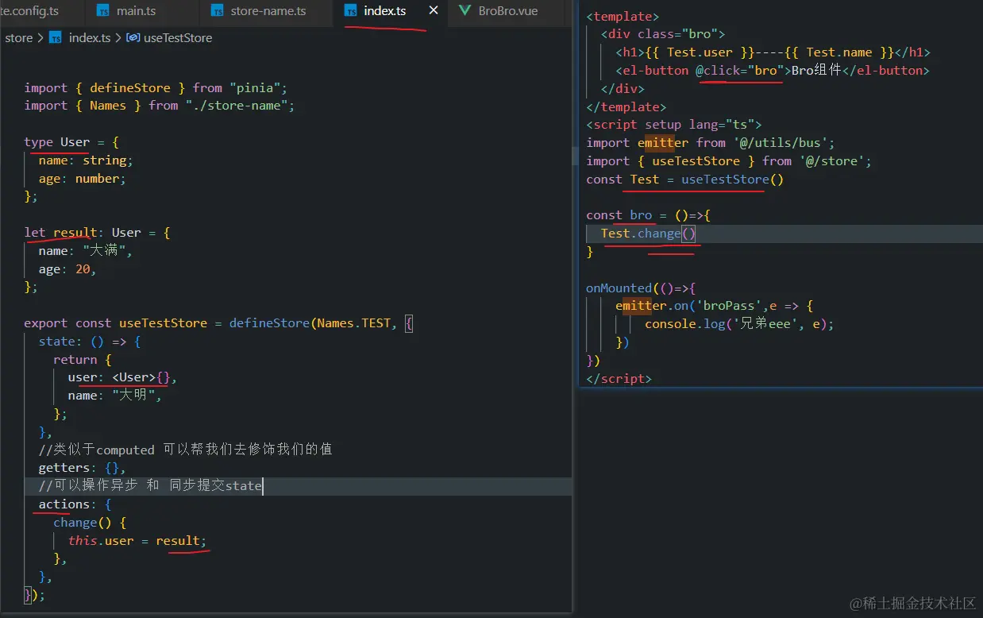Click the "type User = {" declaration line
The height and width of the screenshot is (618, 983).
click(71, 142)
